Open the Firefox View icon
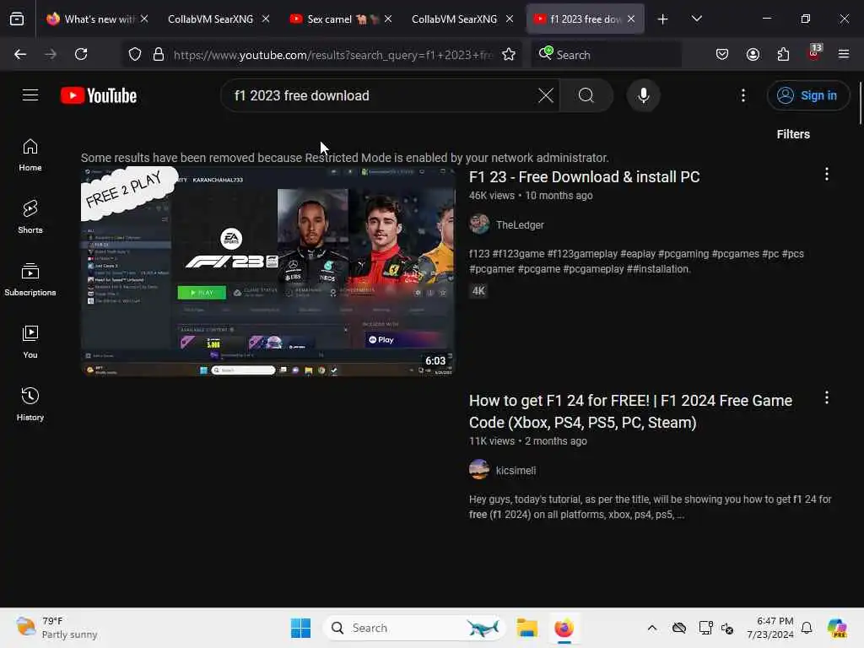 17,19
